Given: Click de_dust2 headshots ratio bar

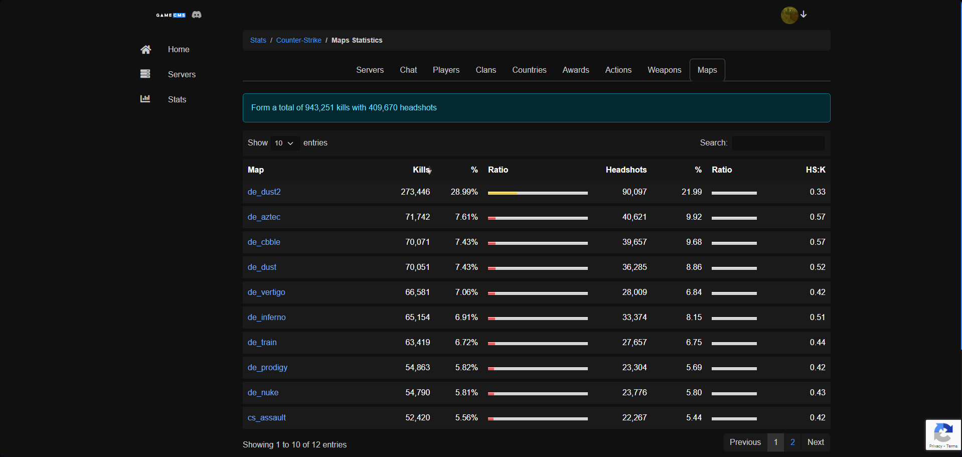Looking at the screenshot, I should click(734, 193).
